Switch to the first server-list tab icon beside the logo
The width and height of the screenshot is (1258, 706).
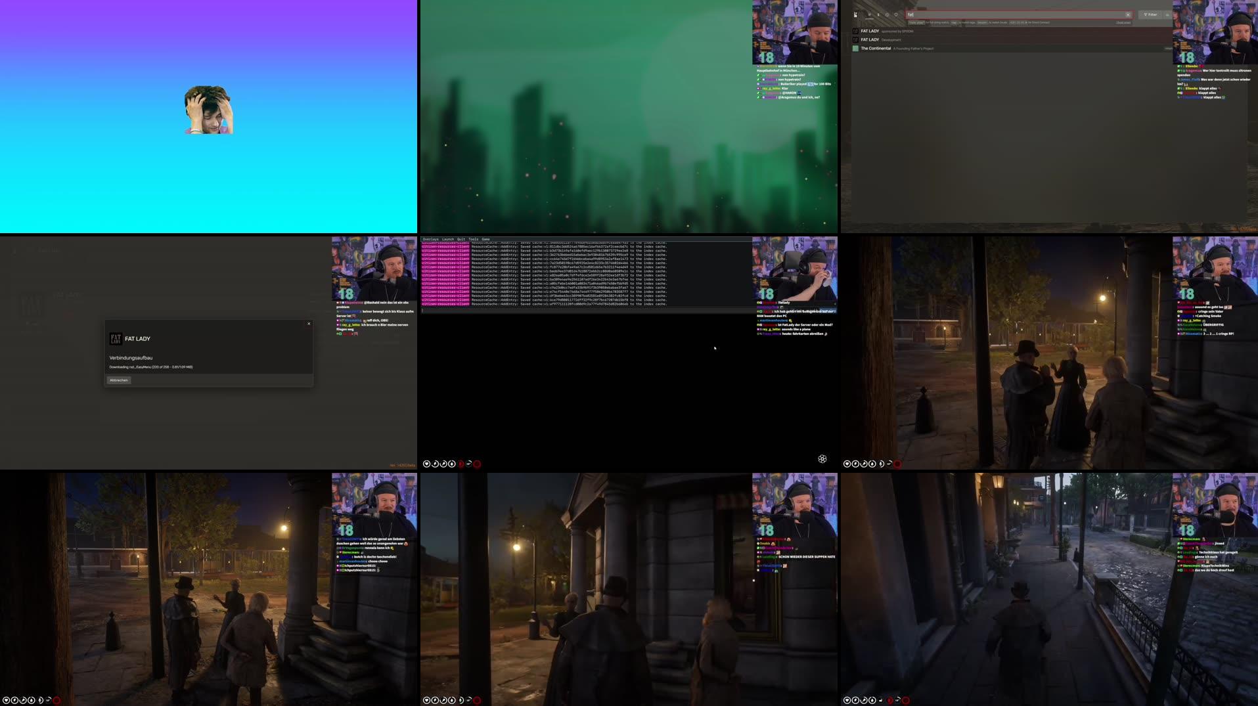click(869, 14)
